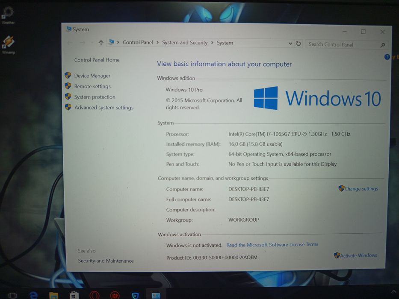Go up one level with up arrow
Image resolution: width=399 pixels, height=299 pixels.
click(101, 43)
